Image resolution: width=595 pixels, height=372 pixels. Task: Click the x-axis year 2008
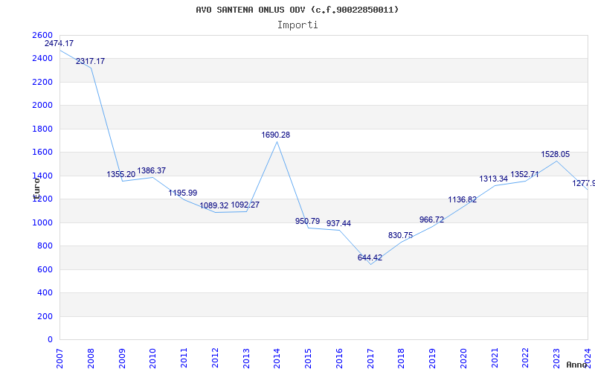[x=91, y=358]
